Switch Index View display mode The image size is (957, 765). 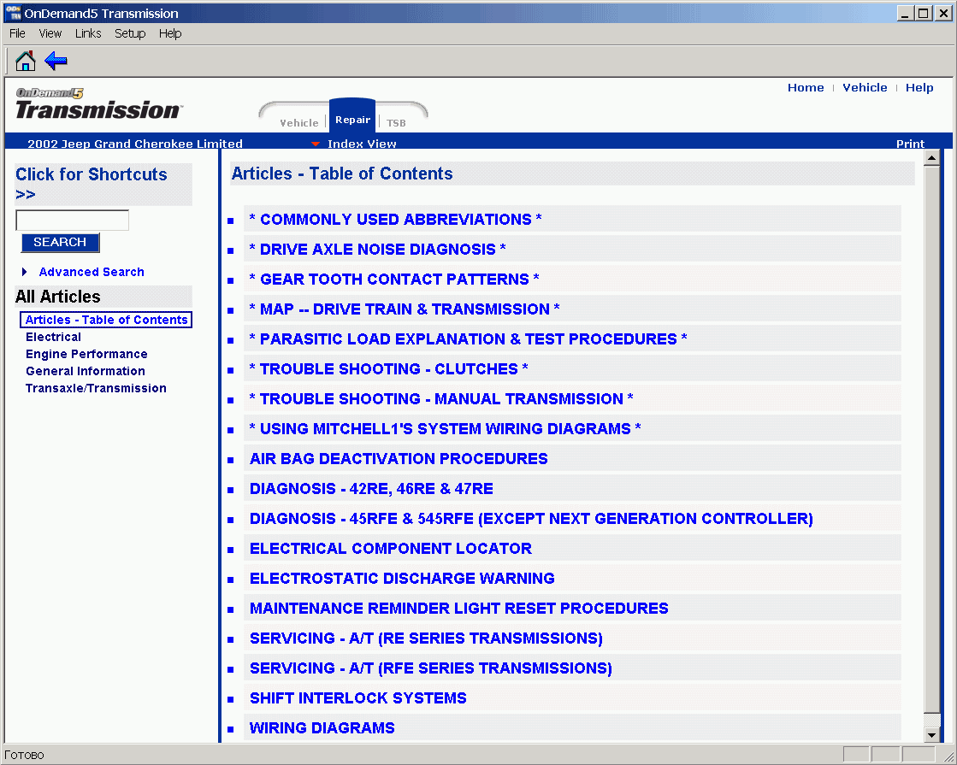coord(362,144)
